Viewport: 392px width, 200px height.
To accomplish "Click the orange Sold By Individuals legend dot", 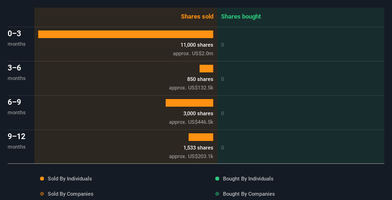I will click(x=42, y=179).
